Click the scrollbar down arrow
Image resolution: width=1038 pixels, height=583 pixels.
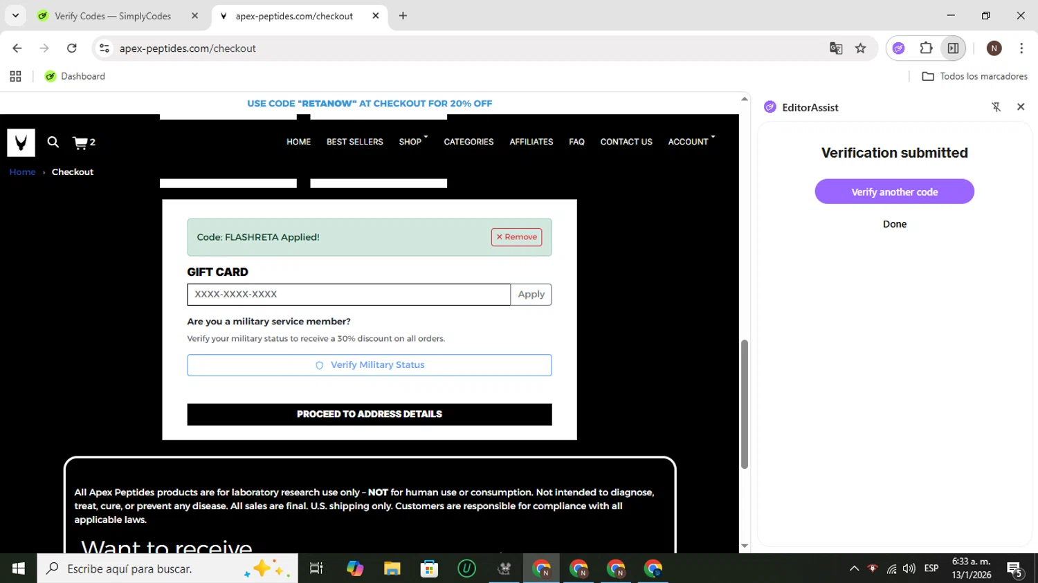(x=745, y=546)
